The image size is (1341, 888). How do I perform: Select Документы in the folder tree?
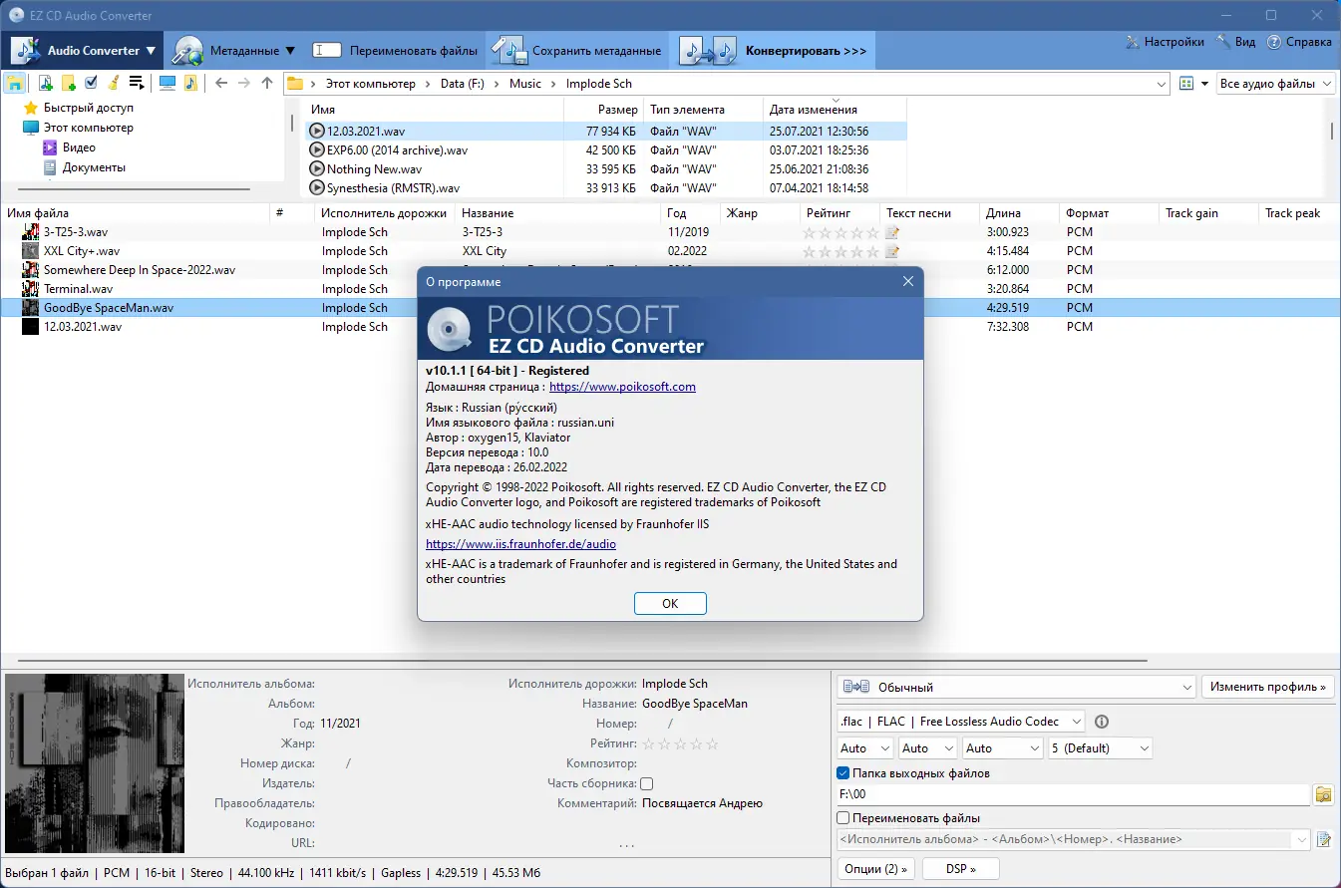tap(94, 167)
